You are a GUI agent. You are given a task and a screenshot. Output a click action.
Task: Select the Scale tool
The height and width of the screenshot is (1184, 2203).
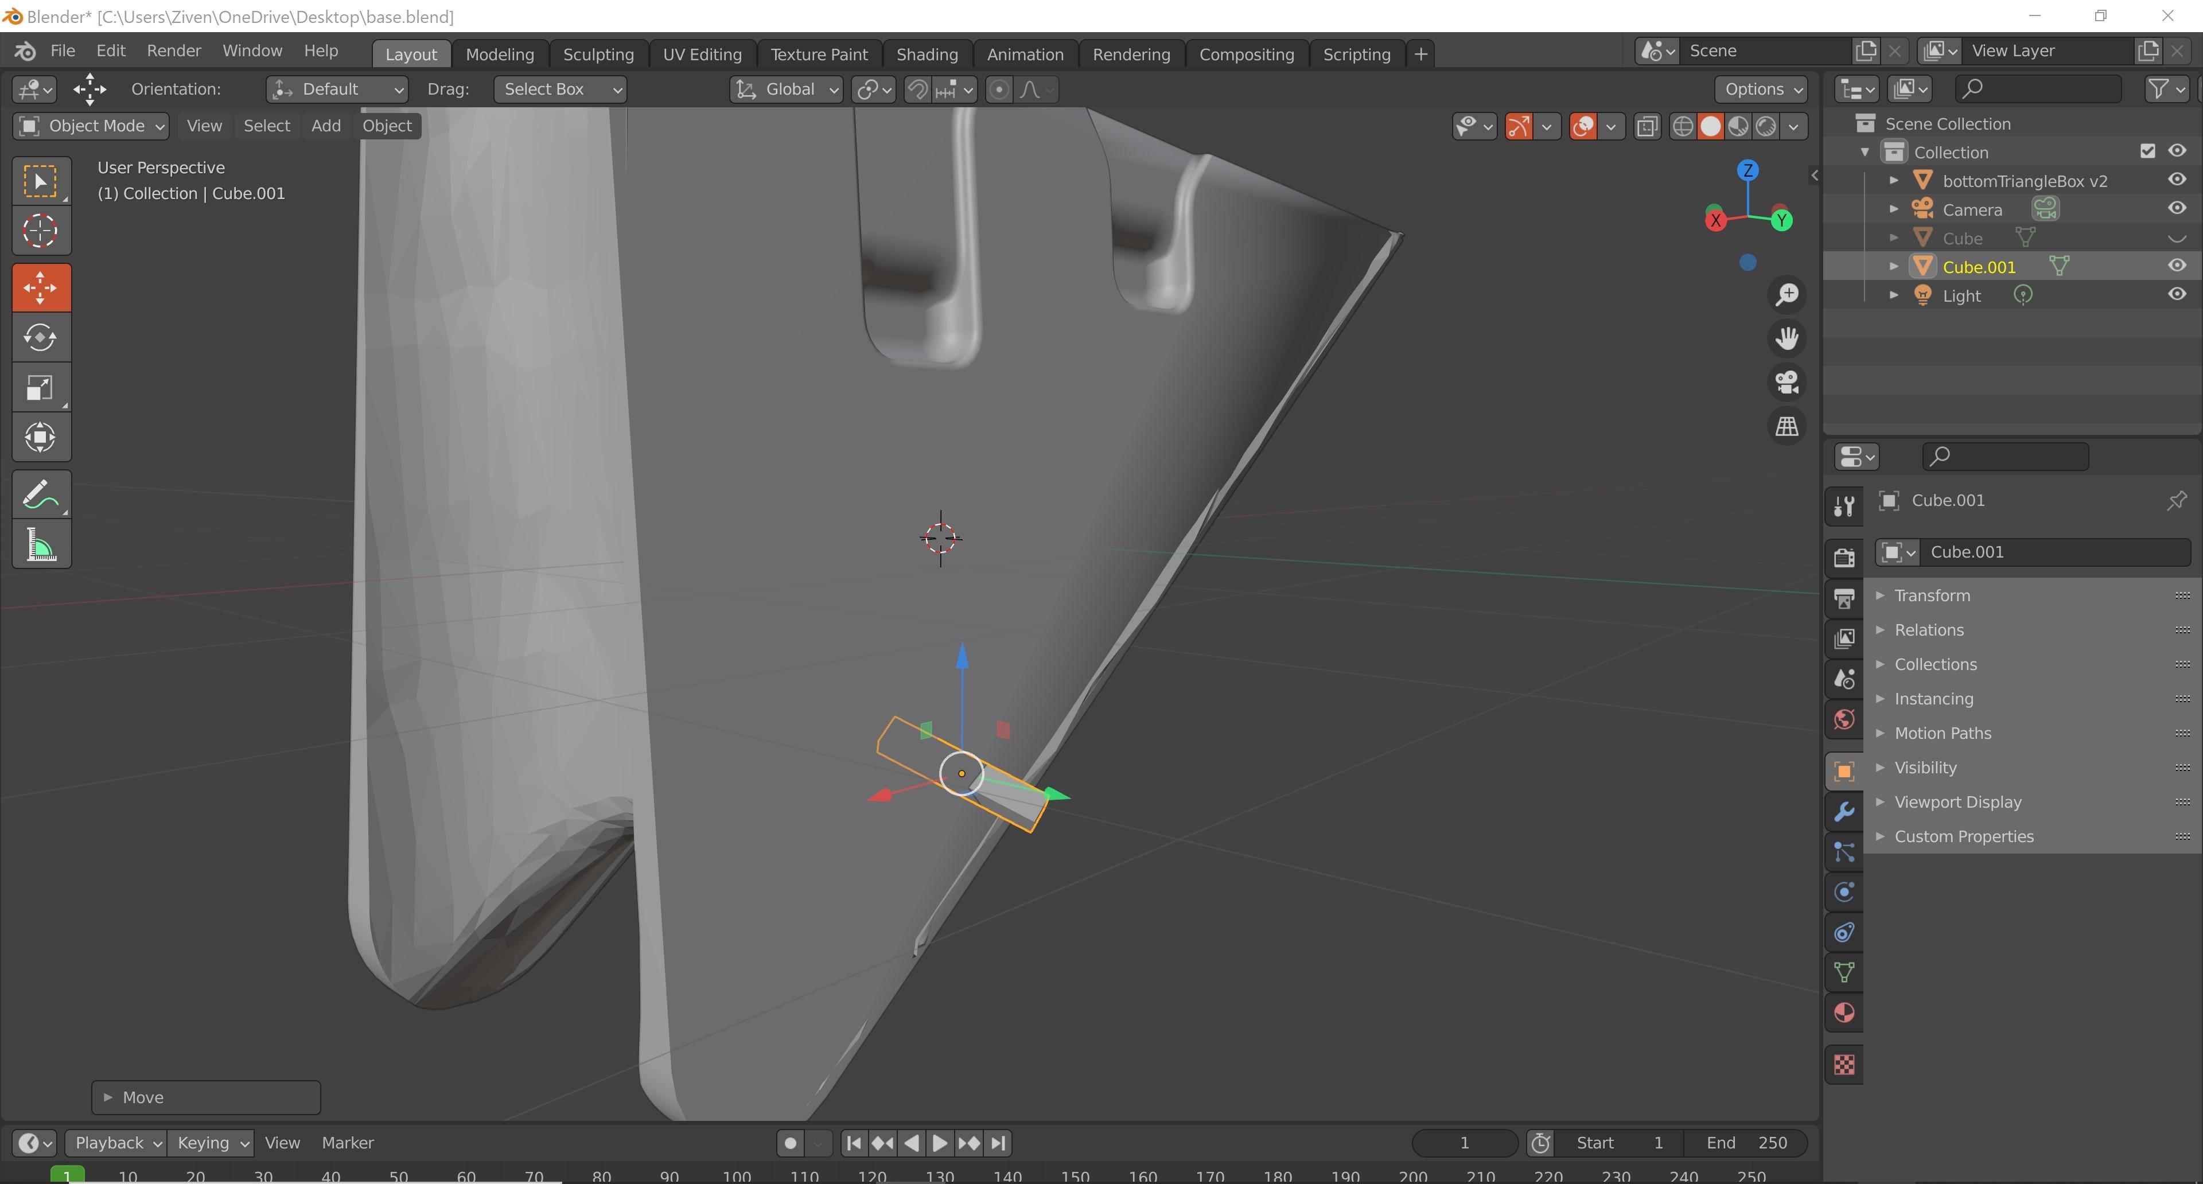tap(40, 387)
